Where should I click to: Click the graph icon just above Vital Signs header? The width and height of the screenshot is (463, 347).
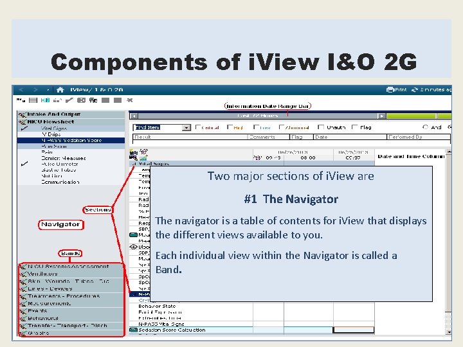point(143,158)
